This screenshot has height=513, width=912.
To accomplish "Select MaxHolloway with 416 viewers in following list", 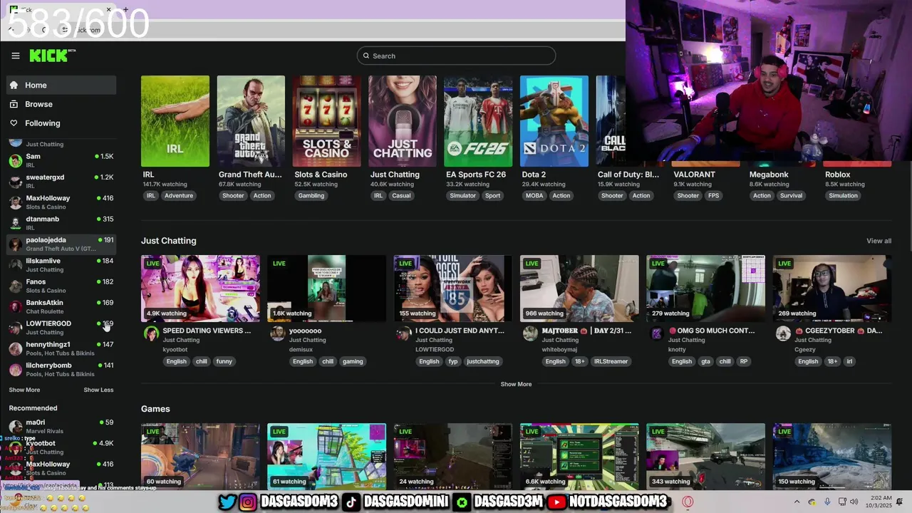I will 62,202.
